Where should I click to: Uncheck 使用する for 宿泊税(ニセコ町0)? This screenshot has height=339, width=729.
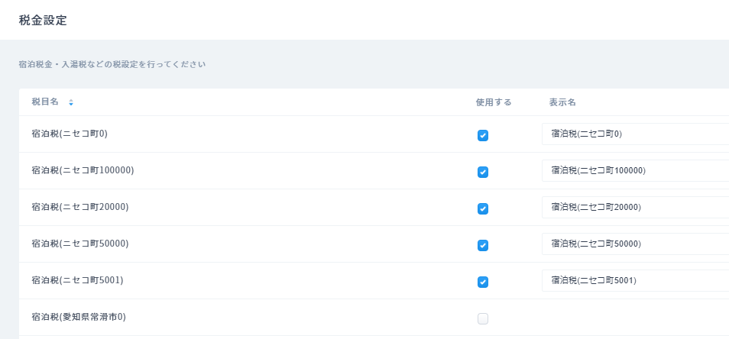tap(482, 135)
